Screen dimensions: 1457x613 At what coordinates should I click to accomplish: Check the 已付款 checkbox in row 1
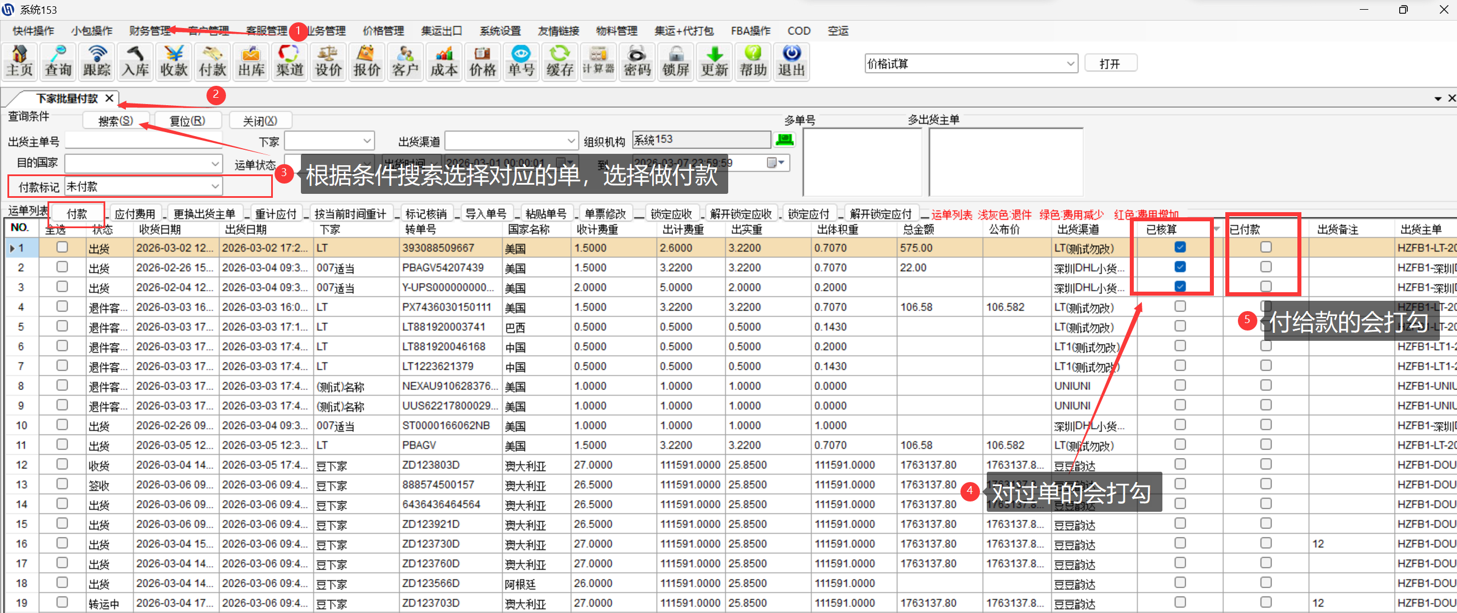pyautogui.click(x=1266, y=247)
